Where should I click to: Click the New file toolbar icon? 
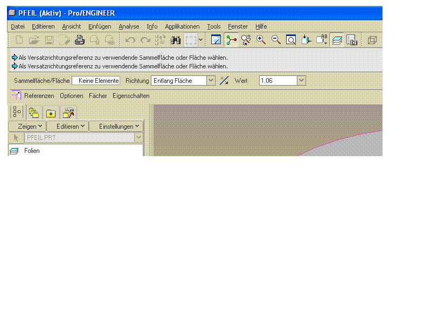[x=19, y=40]
